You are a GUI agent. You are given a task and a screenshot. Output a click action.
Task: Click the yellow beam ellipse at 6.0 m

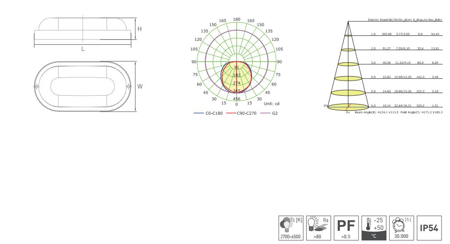pos(348,107)
